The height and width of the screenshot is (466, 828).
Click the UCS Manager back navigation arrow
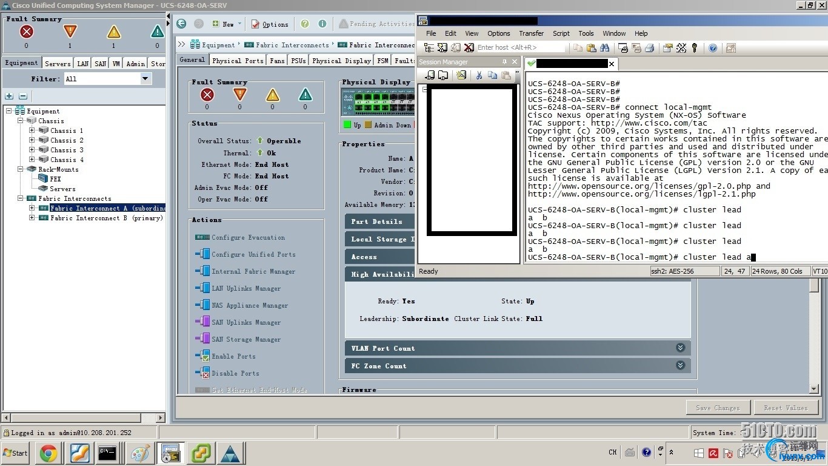tap(181, 24)
